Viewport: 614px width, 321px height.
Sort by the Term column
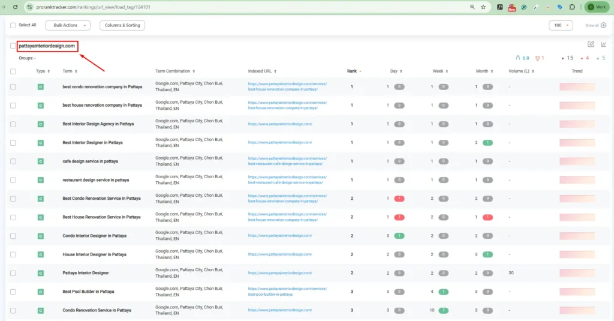click(x=70, y=71)
